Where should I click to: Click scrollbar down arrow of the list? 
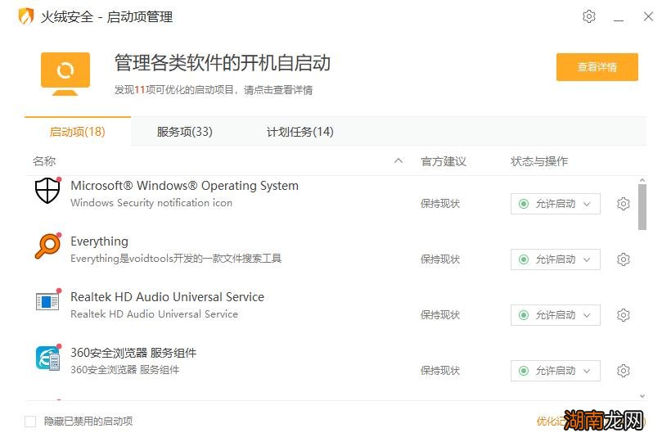(x=642, y=396)
